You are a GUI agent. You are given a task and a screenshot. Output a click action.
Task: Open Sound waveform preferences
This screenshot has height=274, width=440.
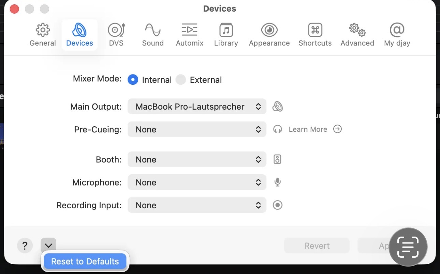point(153,31)
